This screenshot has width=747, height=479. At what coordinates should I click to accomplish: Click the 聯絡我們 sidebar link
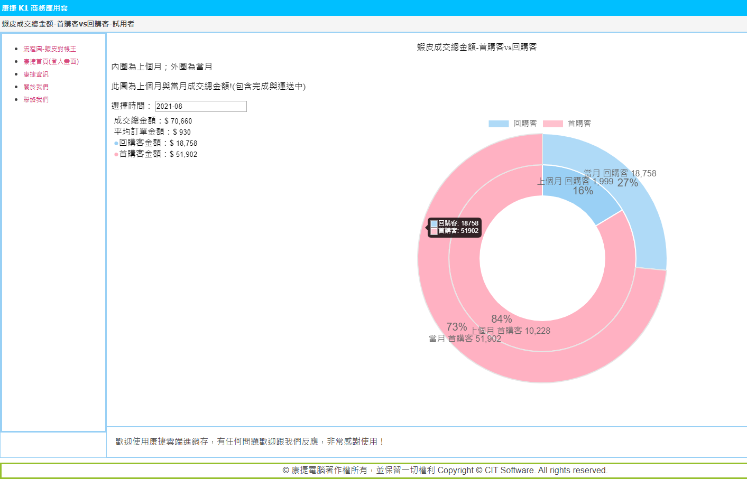click(36, 100)
